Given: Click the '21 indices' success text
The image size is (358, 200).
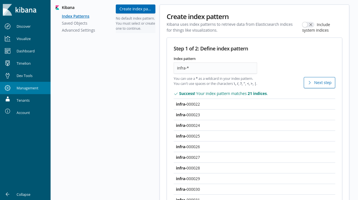Looking at the screenshot, I should pyautogui.click(x=257, y=94).
